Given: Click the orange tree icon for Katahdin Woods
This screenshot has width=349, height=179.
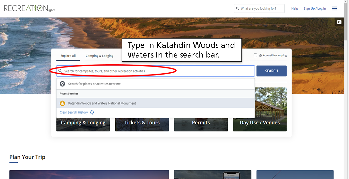Looking at the screenshot, I should (62, 103).
